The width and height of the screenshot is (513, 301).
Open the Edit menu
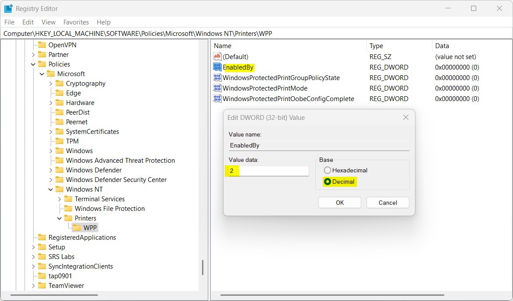click(28, 22)
